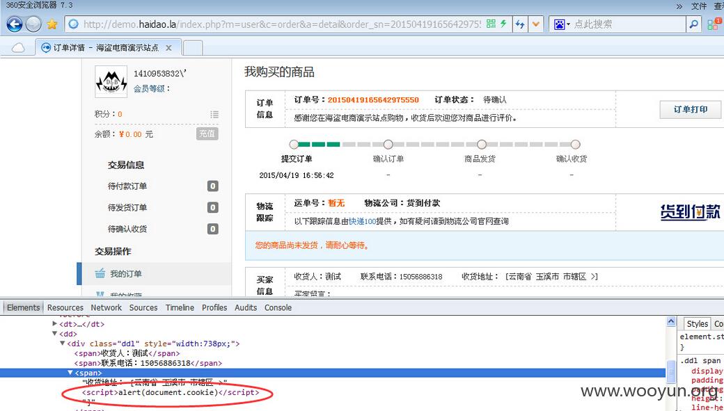Open the Baidu paw search-engine selector
Screen dimensions: 724x411
pos(562,24)
